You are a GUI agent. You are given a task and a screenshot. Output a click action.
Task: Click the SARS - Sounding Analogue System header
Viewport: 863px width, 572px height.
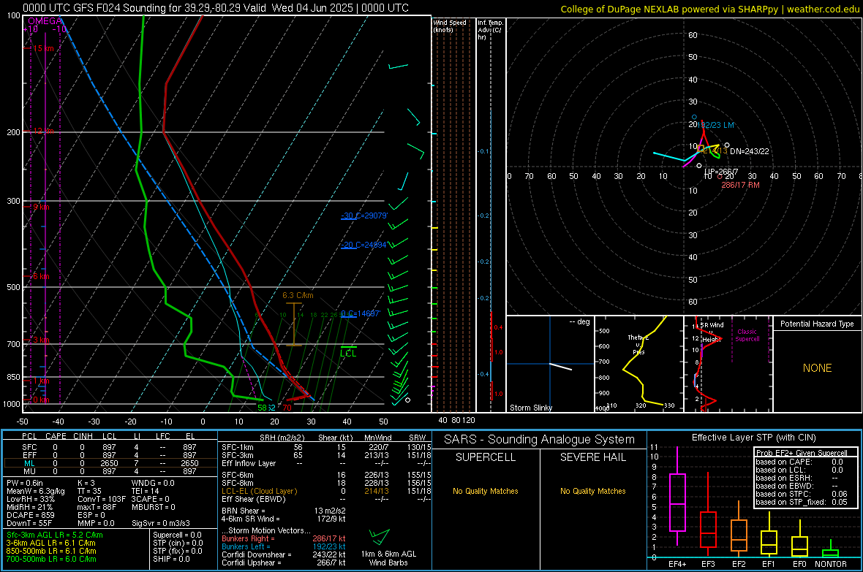tap(539, 440)
